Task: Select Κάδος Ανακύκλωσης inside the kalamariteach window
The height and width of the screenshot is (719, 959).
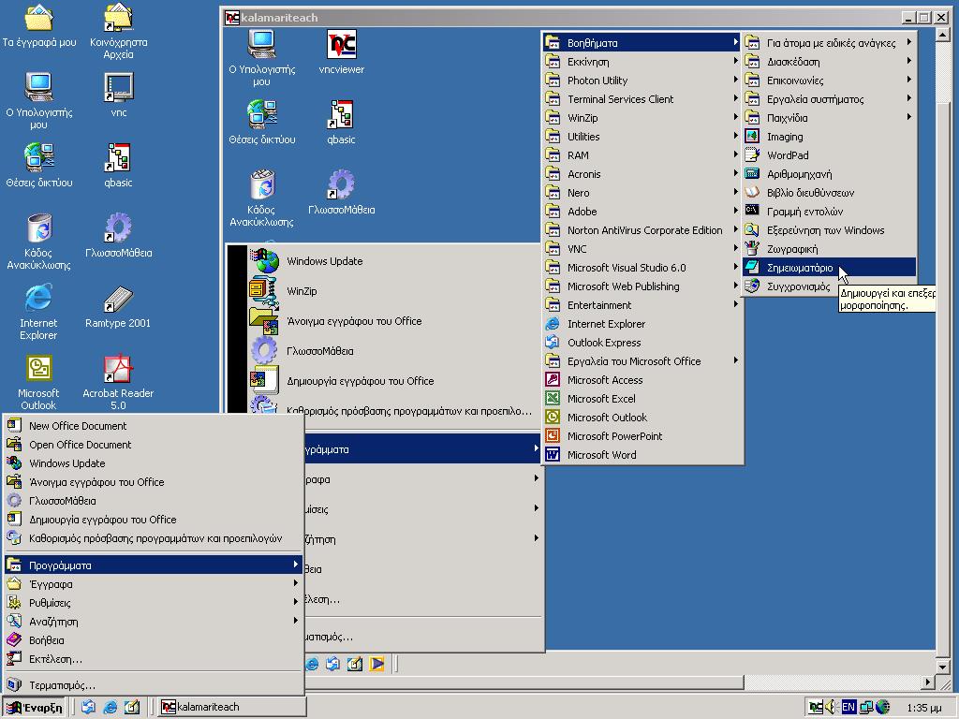Action: point(262,198)
